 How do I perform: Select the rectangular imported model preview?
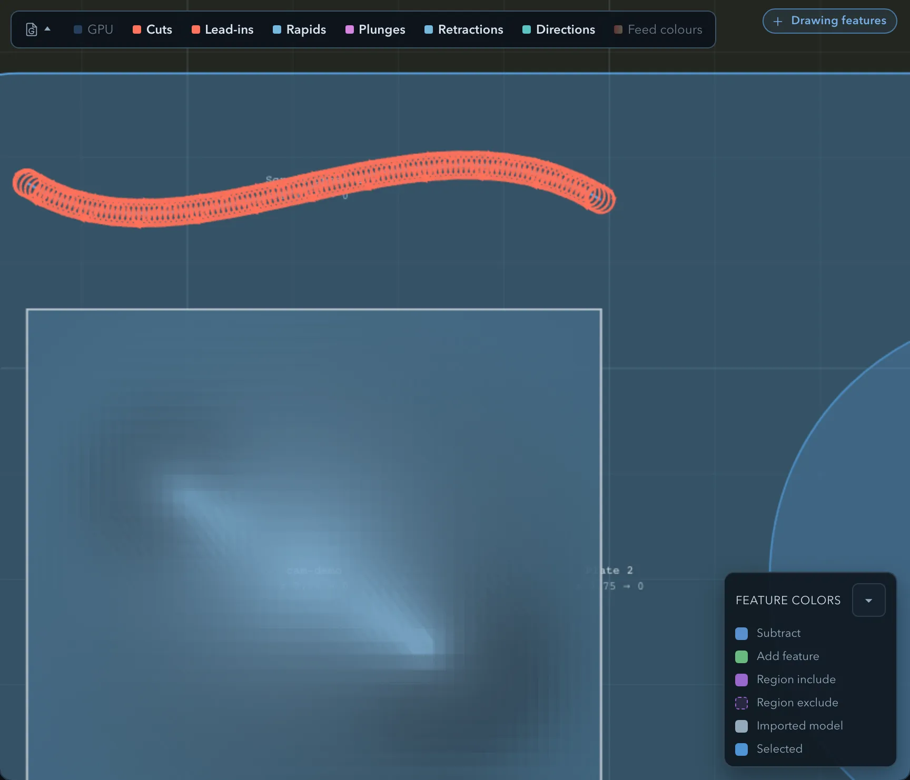(x=314, y=544)
